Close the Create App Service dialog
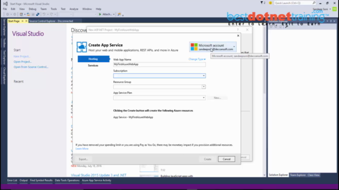Viewport: 339px width, 190px height. click(x=238, y=36)
